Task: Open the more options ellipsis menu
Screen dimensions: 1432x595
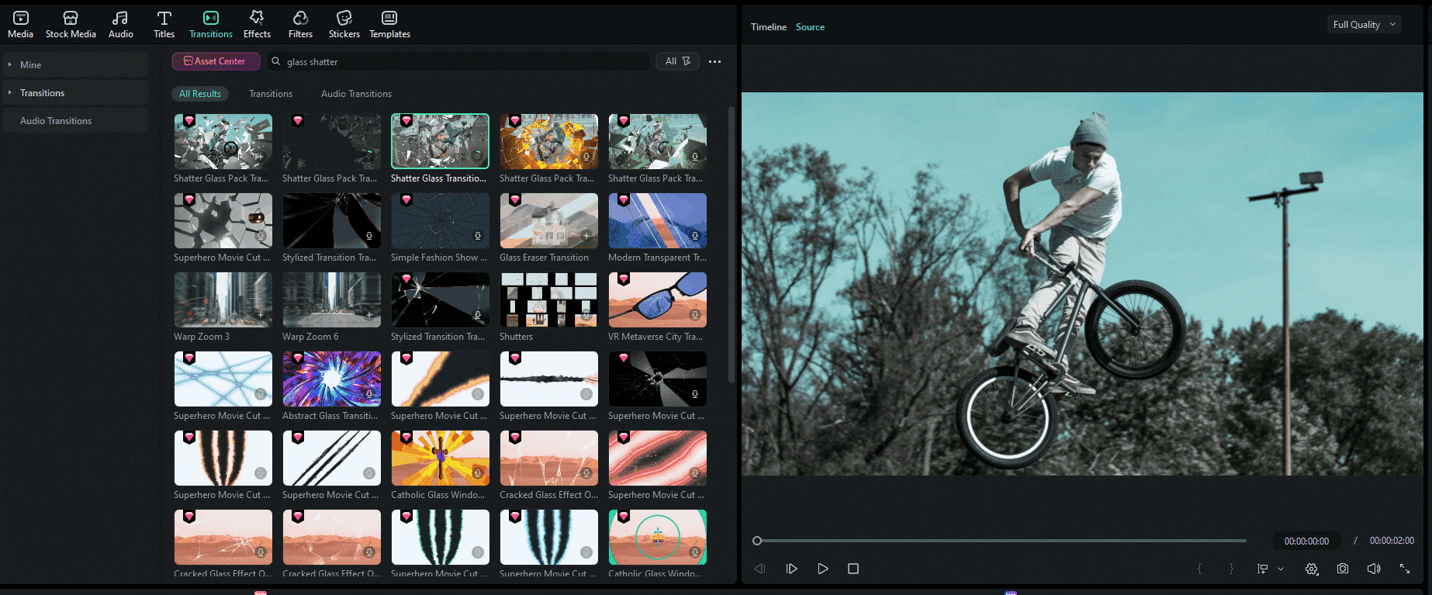Action: tap(714, 61)
